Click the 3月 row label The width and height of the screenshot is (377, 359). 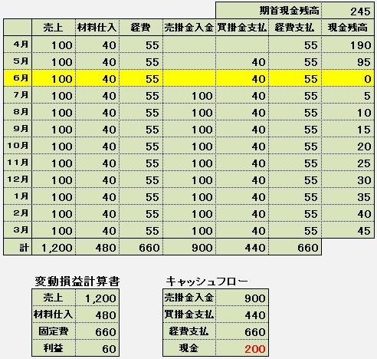click(x=18, y=230)
